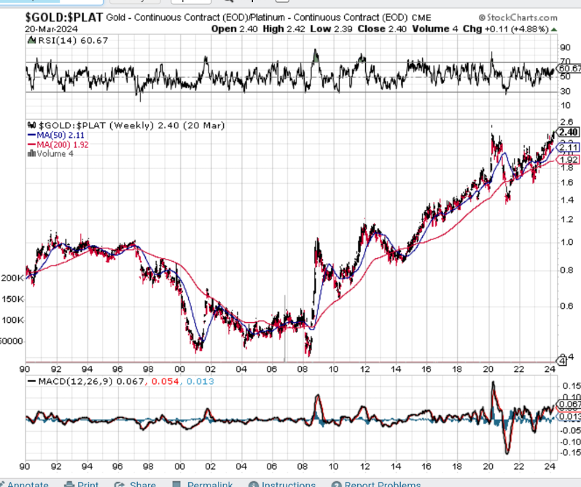Viewport: 581px width, 487px height.
Task: Click the 60.67 RSI value tag
Action: (x=569, y=69)
